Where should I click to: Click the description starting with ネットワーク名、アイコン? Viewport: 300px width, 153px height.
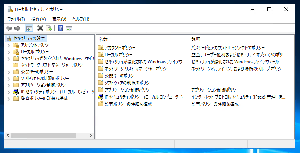238,69
